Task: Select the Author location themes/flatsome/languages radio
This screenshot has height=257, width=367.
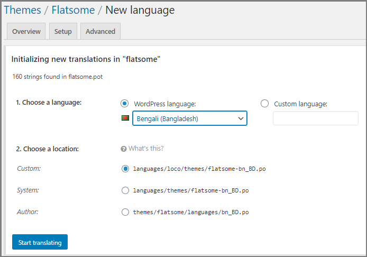Action: tap(125, 212)
